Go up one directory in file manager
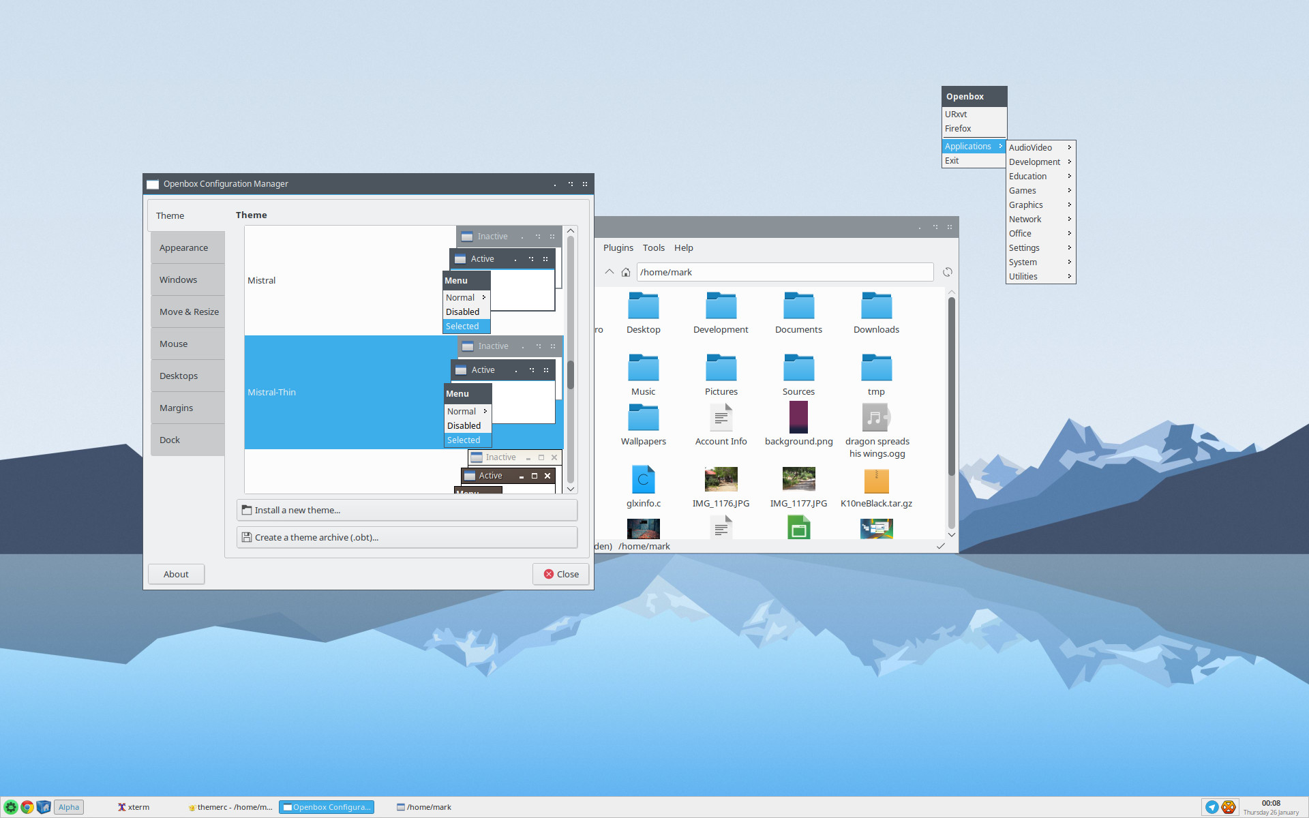1309x818 pixels. pyautogui.click(x=610, y=272)
